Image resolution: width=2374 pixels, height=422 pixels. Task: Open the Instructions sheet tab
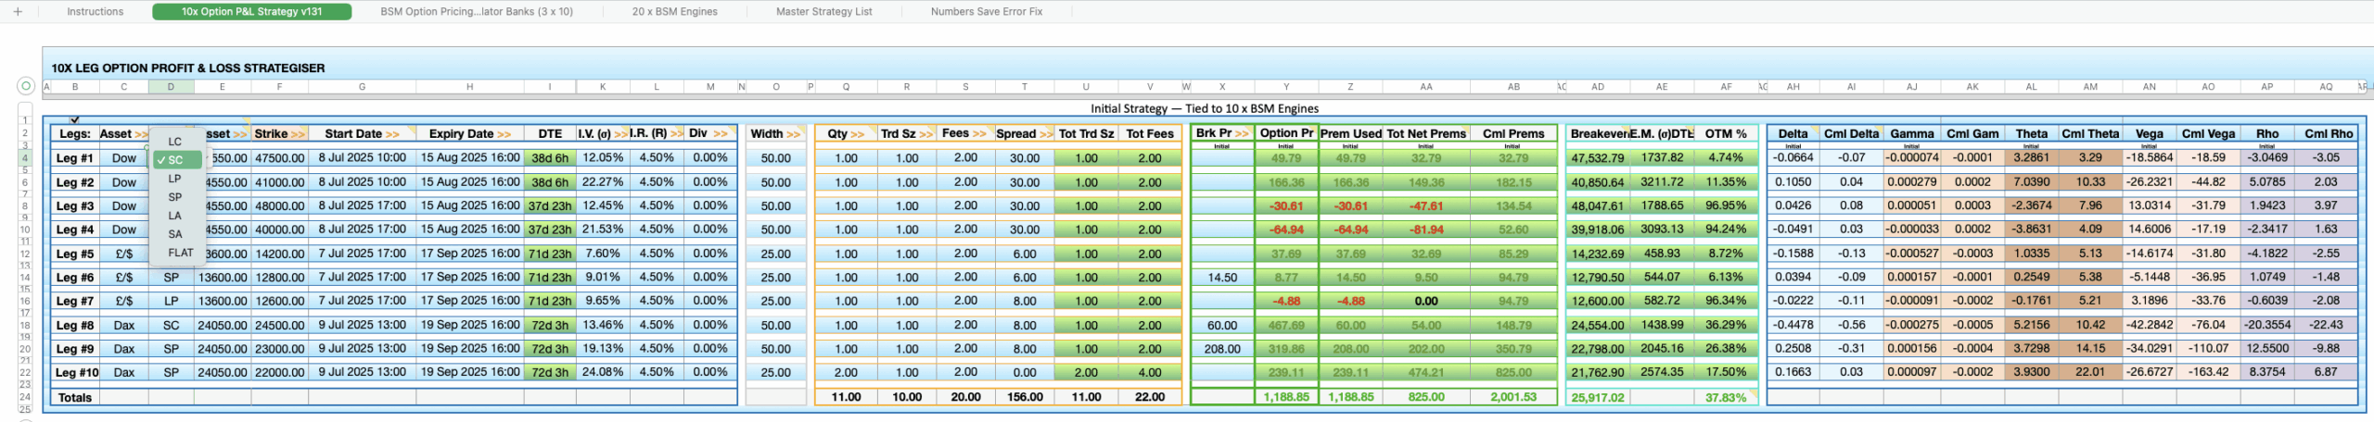coord(95,11)
